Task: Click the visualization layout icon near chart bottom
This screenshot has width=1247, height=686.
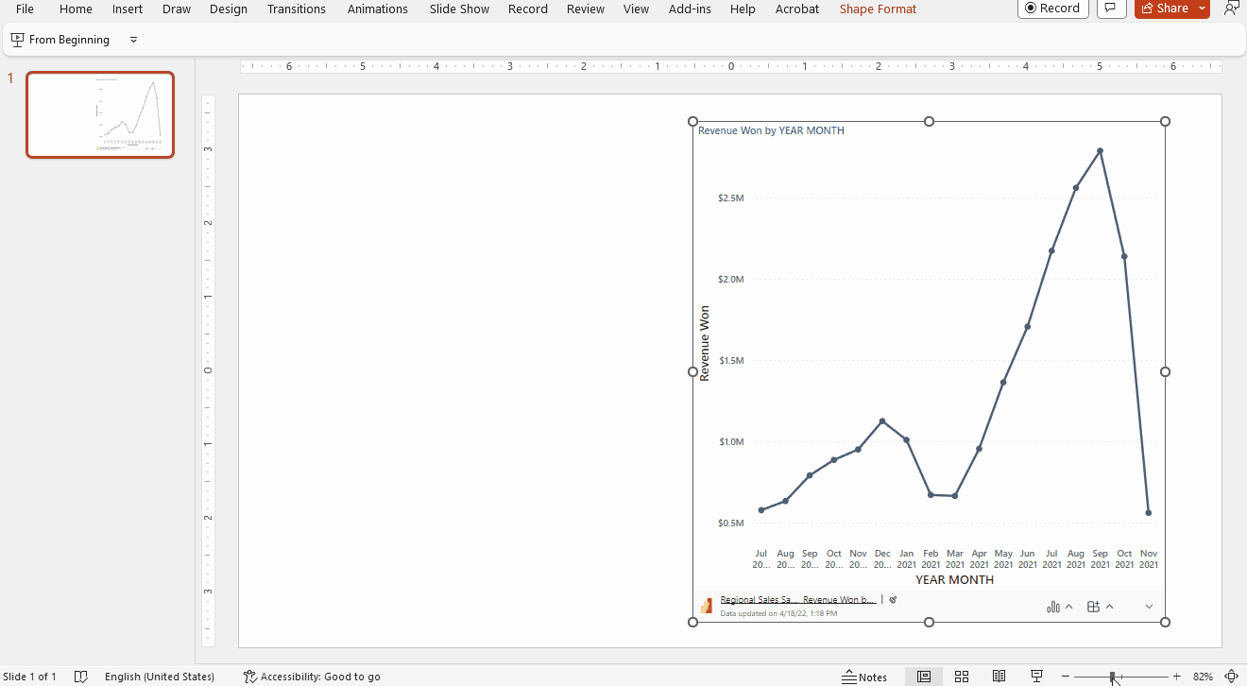Action: coord(1092,606)
